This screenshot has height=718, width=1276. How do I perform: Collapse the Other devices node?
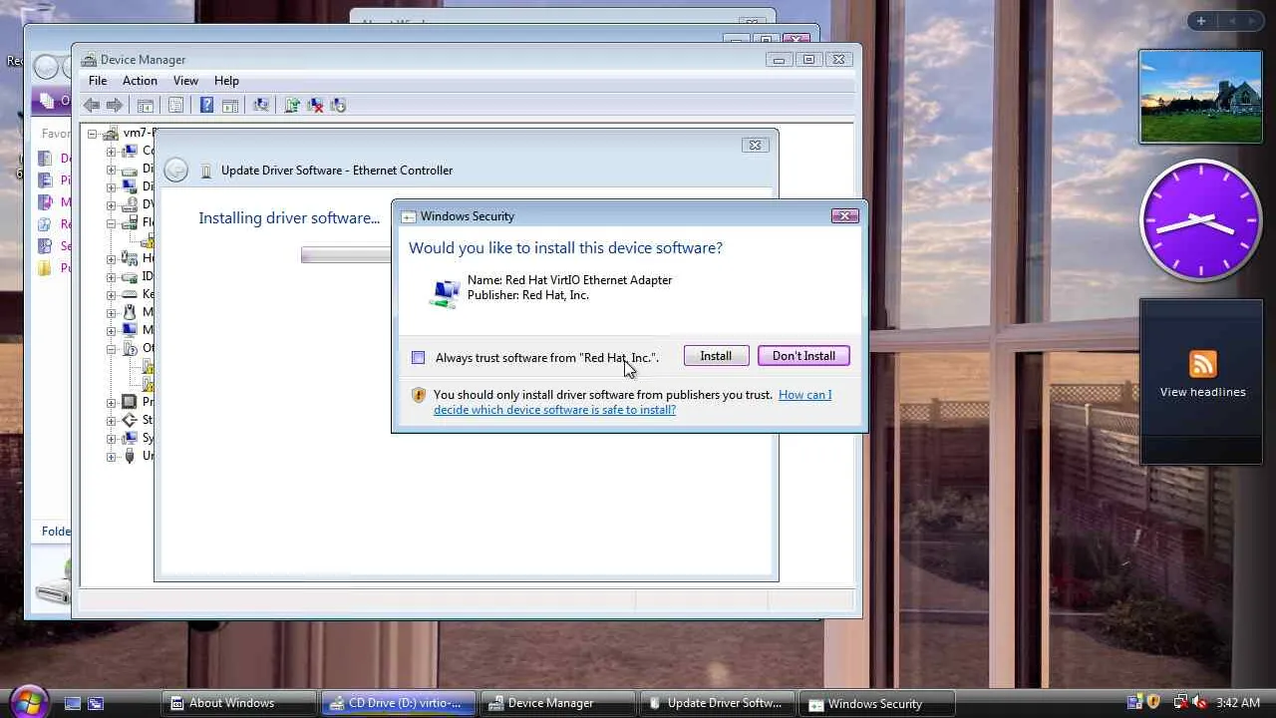112,349
